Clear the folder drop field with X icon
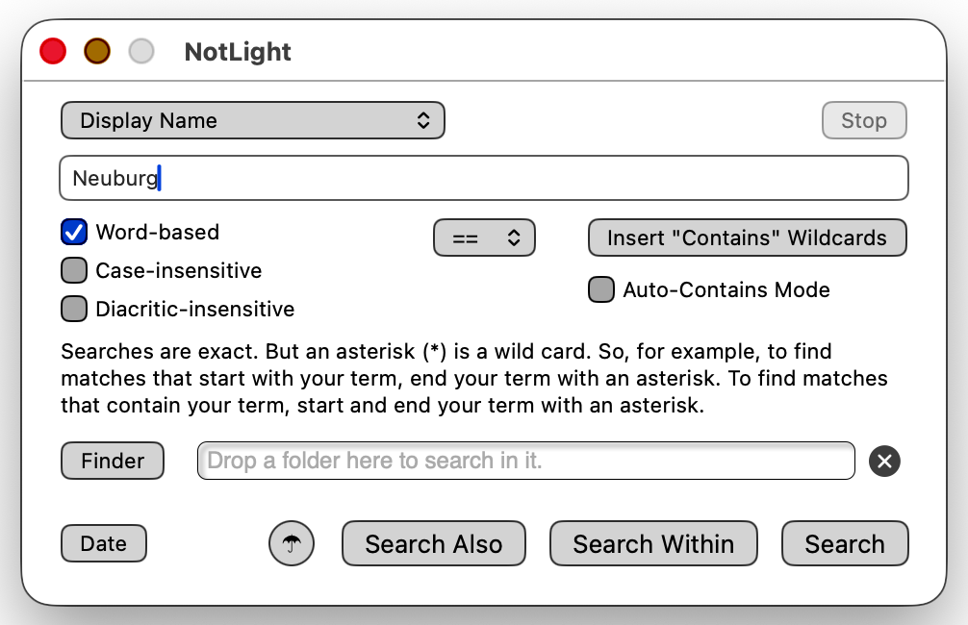 [x=884, y=462]
